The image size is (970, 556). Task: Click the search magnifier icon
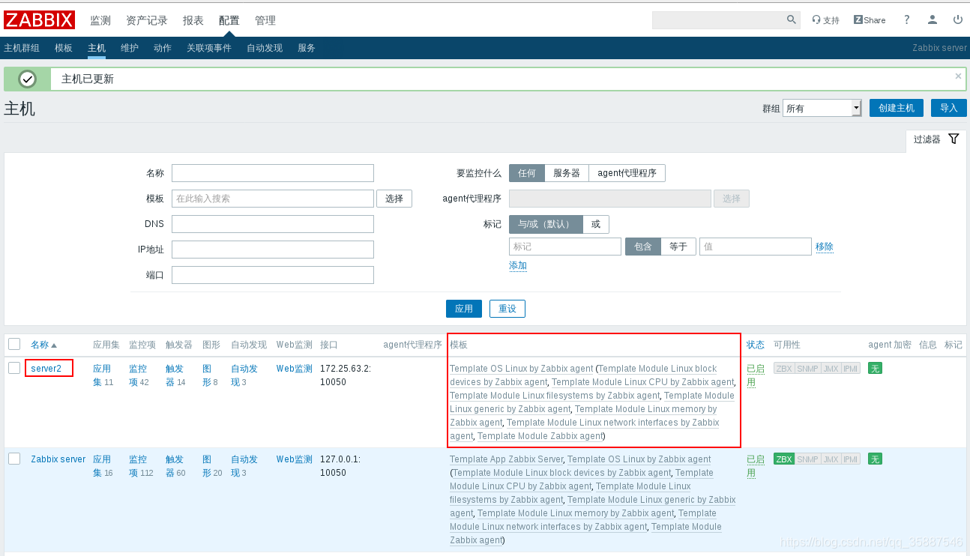(791, 20)
